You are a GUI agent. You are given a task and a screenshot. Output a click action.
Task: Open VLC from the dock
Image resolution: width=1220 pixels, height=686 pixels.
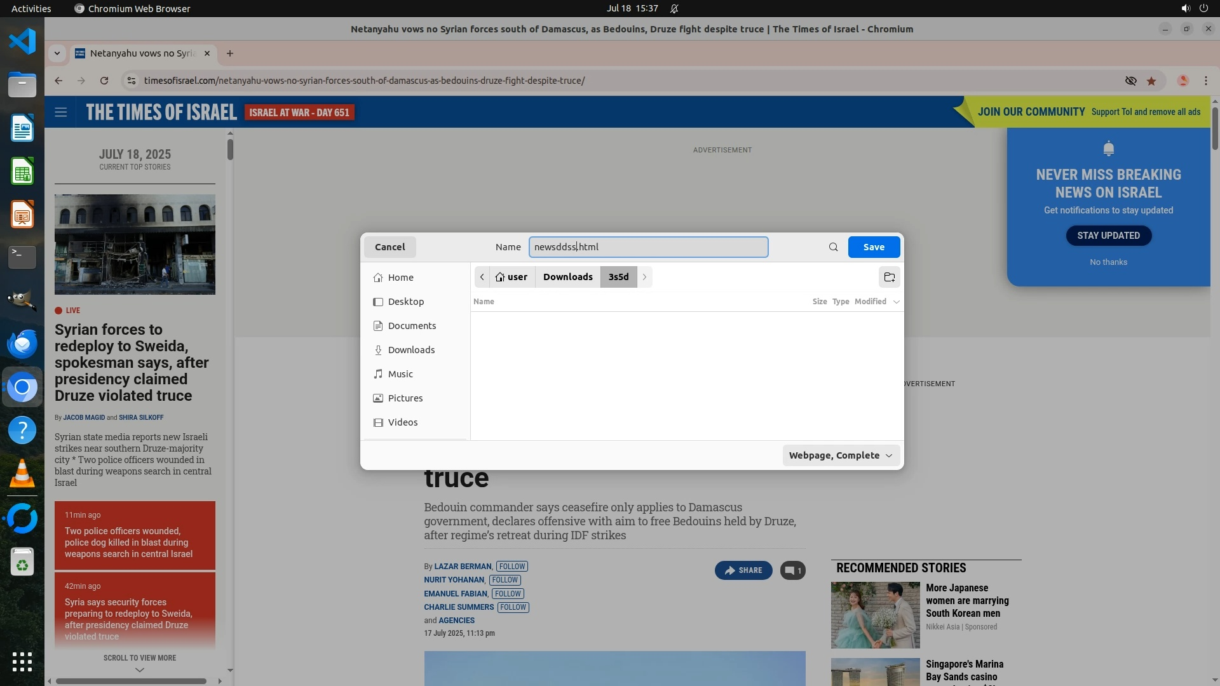22,474
